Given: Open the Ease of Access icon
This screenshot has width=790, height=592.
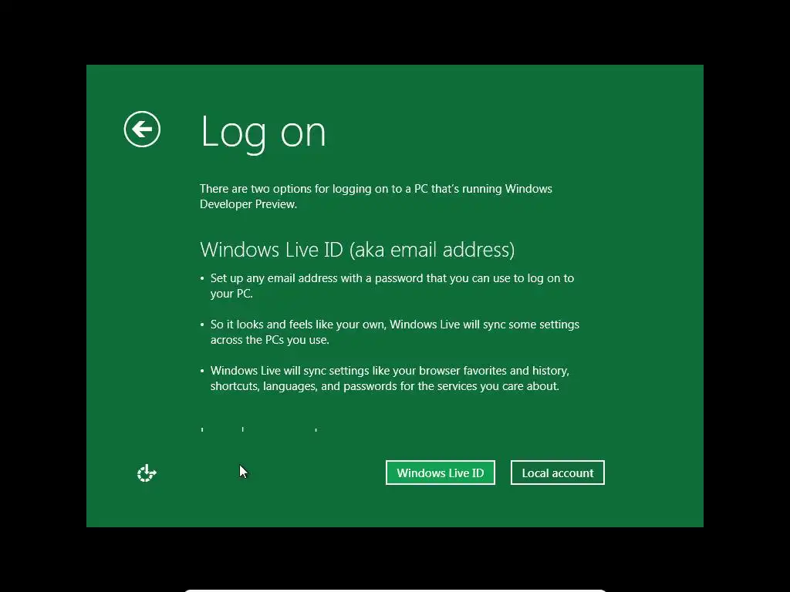Looking at the screenshot, I should tap(147, 473).
